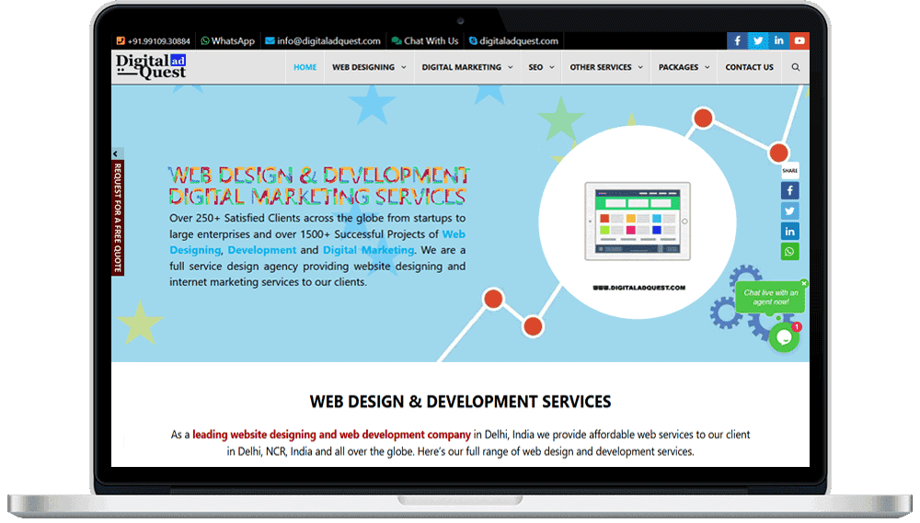Open the green live chat bubble
The image size is (920, 523).
pos(784,337)
